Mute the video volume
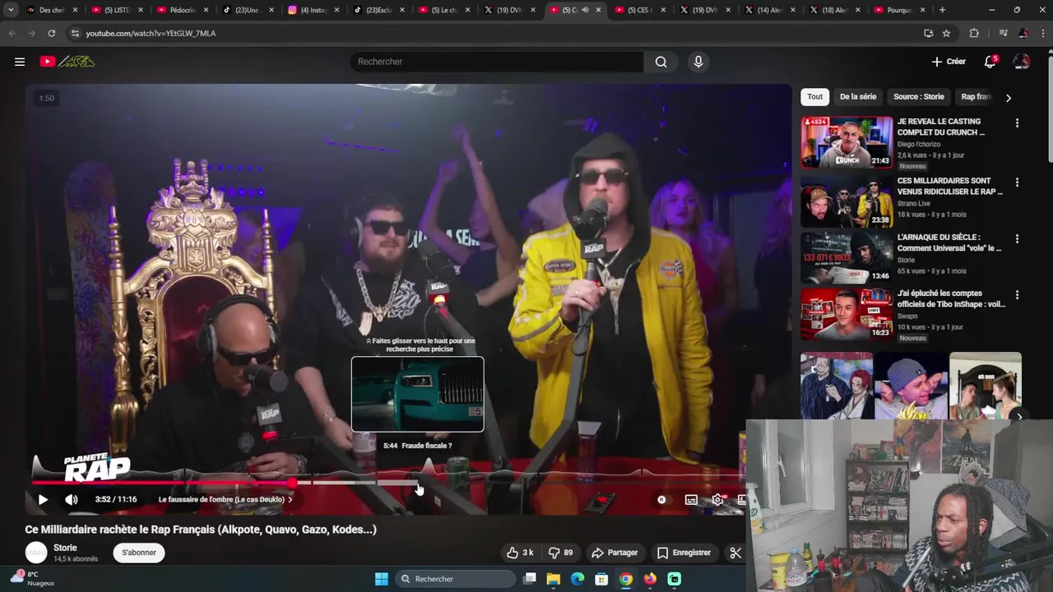 (x=72, y=499)
